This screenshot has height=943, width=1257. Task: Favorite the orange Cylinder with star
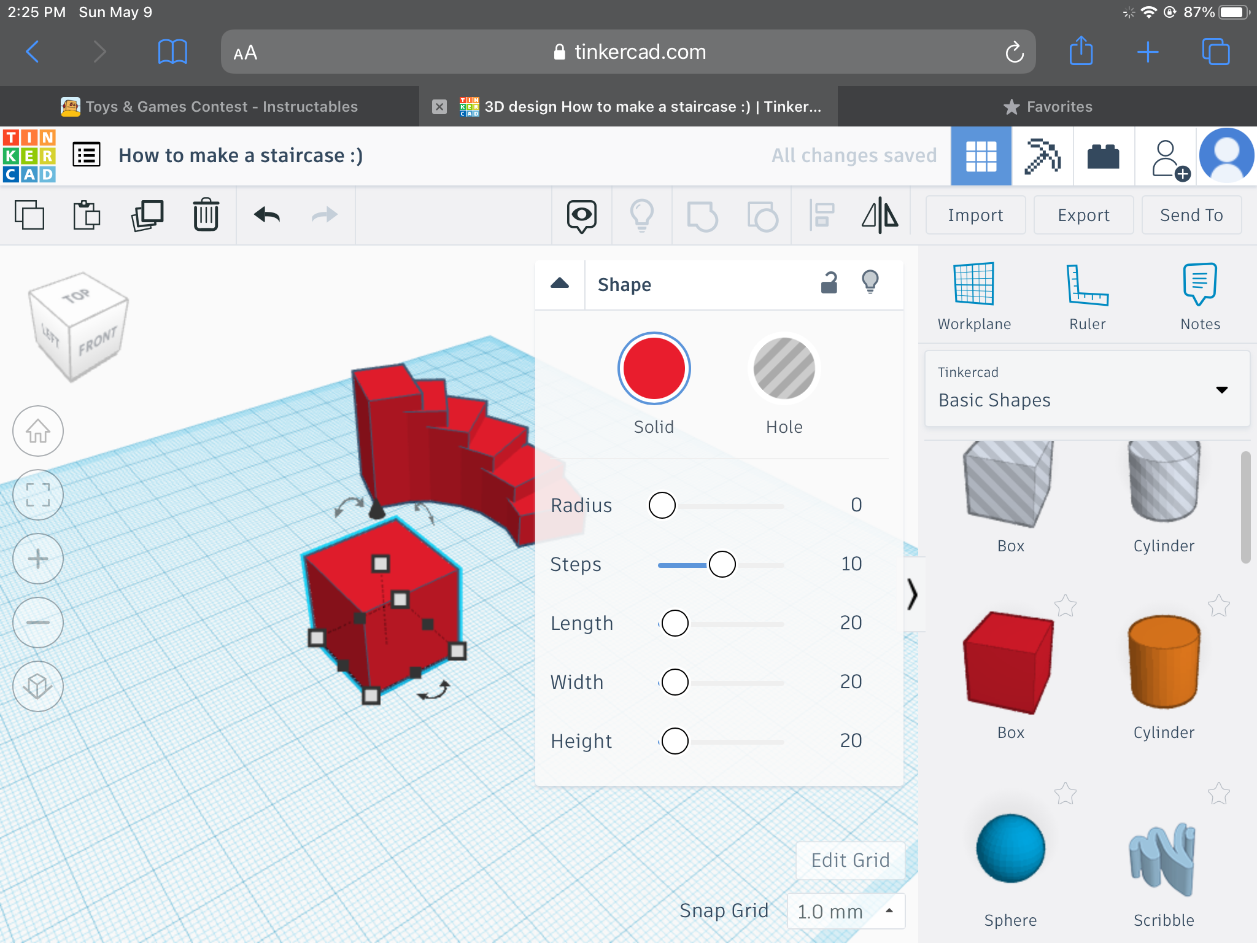pos(1219,606)
